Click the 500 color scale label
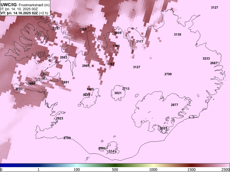 pyautogui.click(x=115, y=170)
